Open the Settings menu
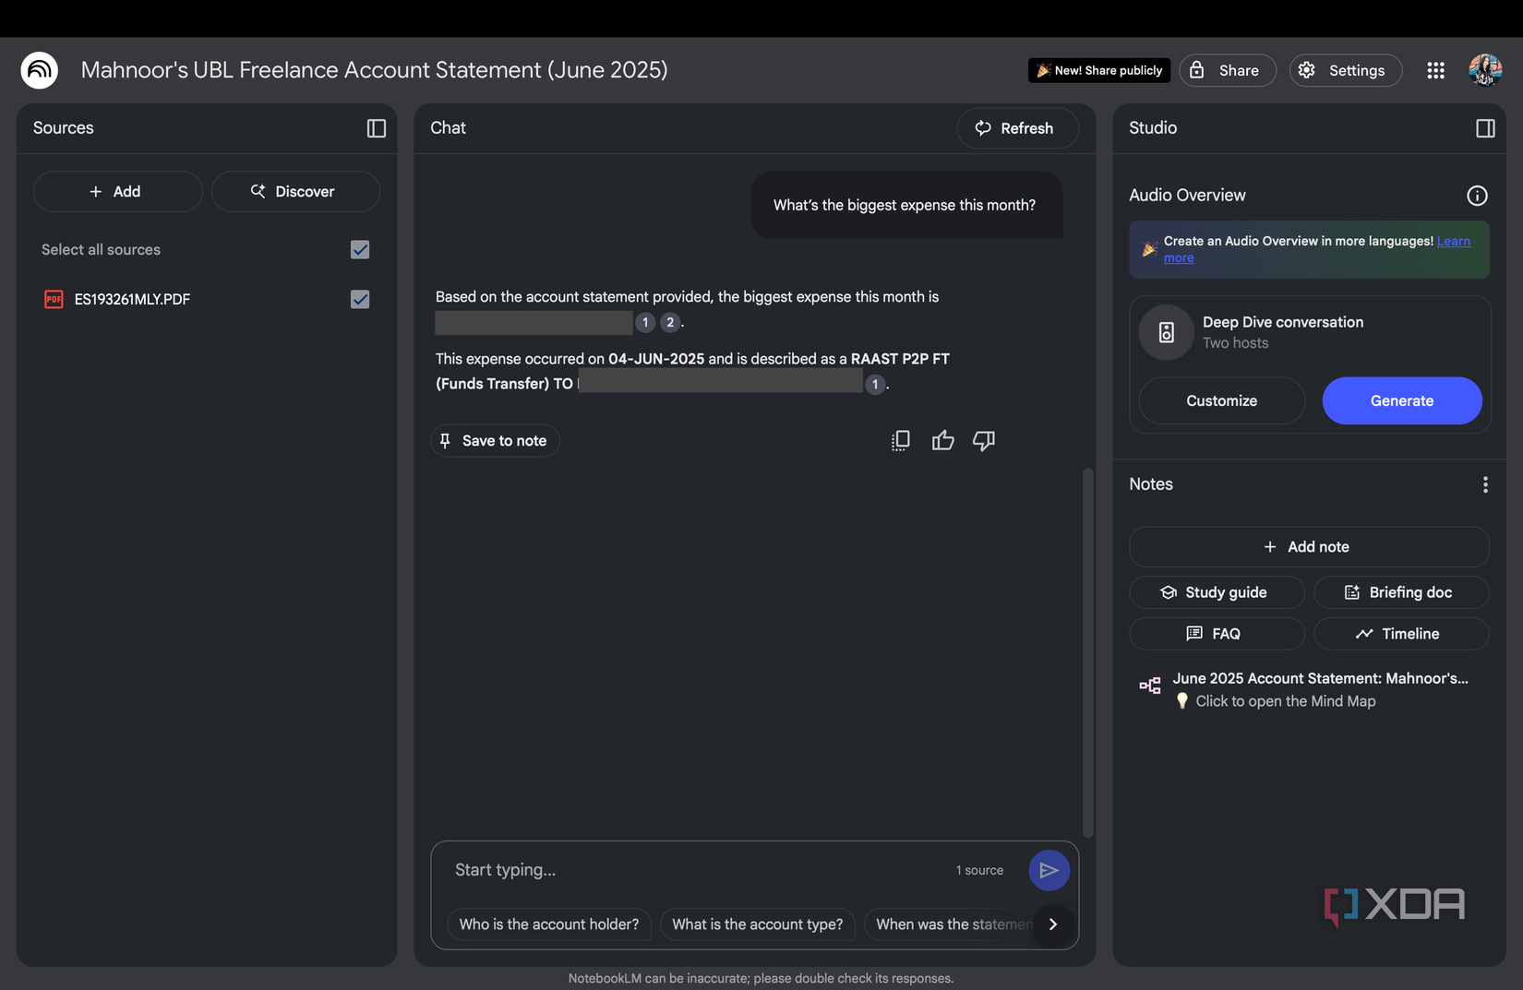Screen dimensions: 1523x990 1345,70
